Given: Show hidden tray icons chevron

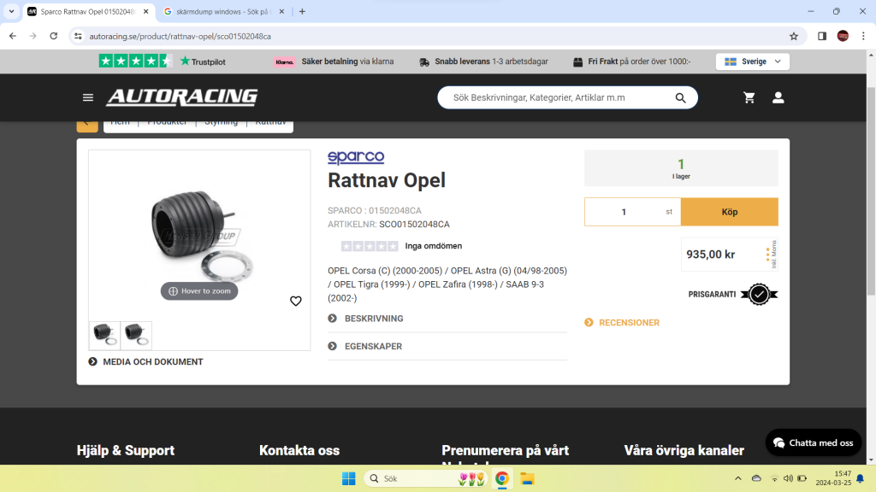Looking at the screenshot, I should pos(738,478).
